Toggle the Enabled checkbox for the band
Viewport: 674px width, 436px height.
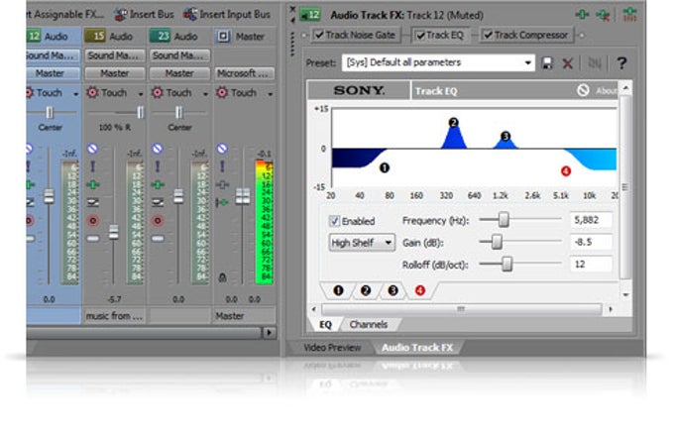coord(334,221)
